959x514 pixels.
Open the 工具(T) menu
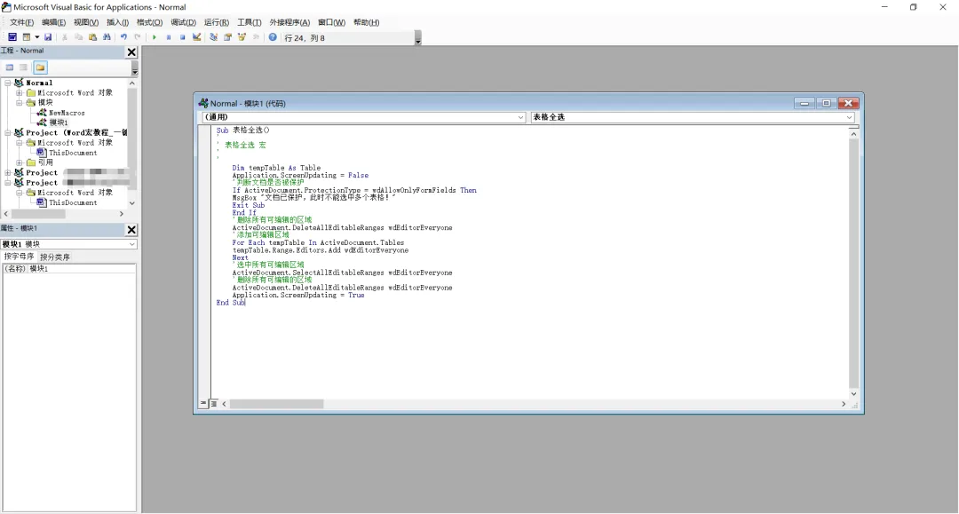[x=249, y=22]
